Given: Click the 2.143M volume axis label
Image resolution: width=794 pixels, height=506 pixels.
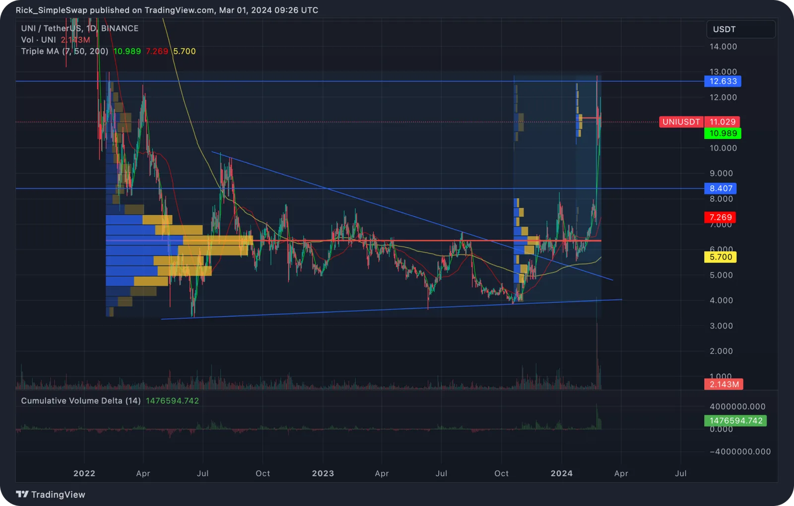Looking at the screenshot, I should coord(724,384).
